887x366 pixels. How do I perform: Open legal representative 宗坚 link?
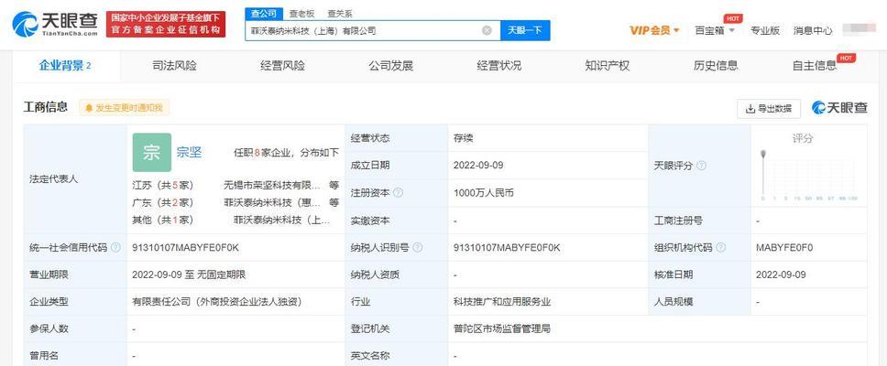click(x=189, y=152)
